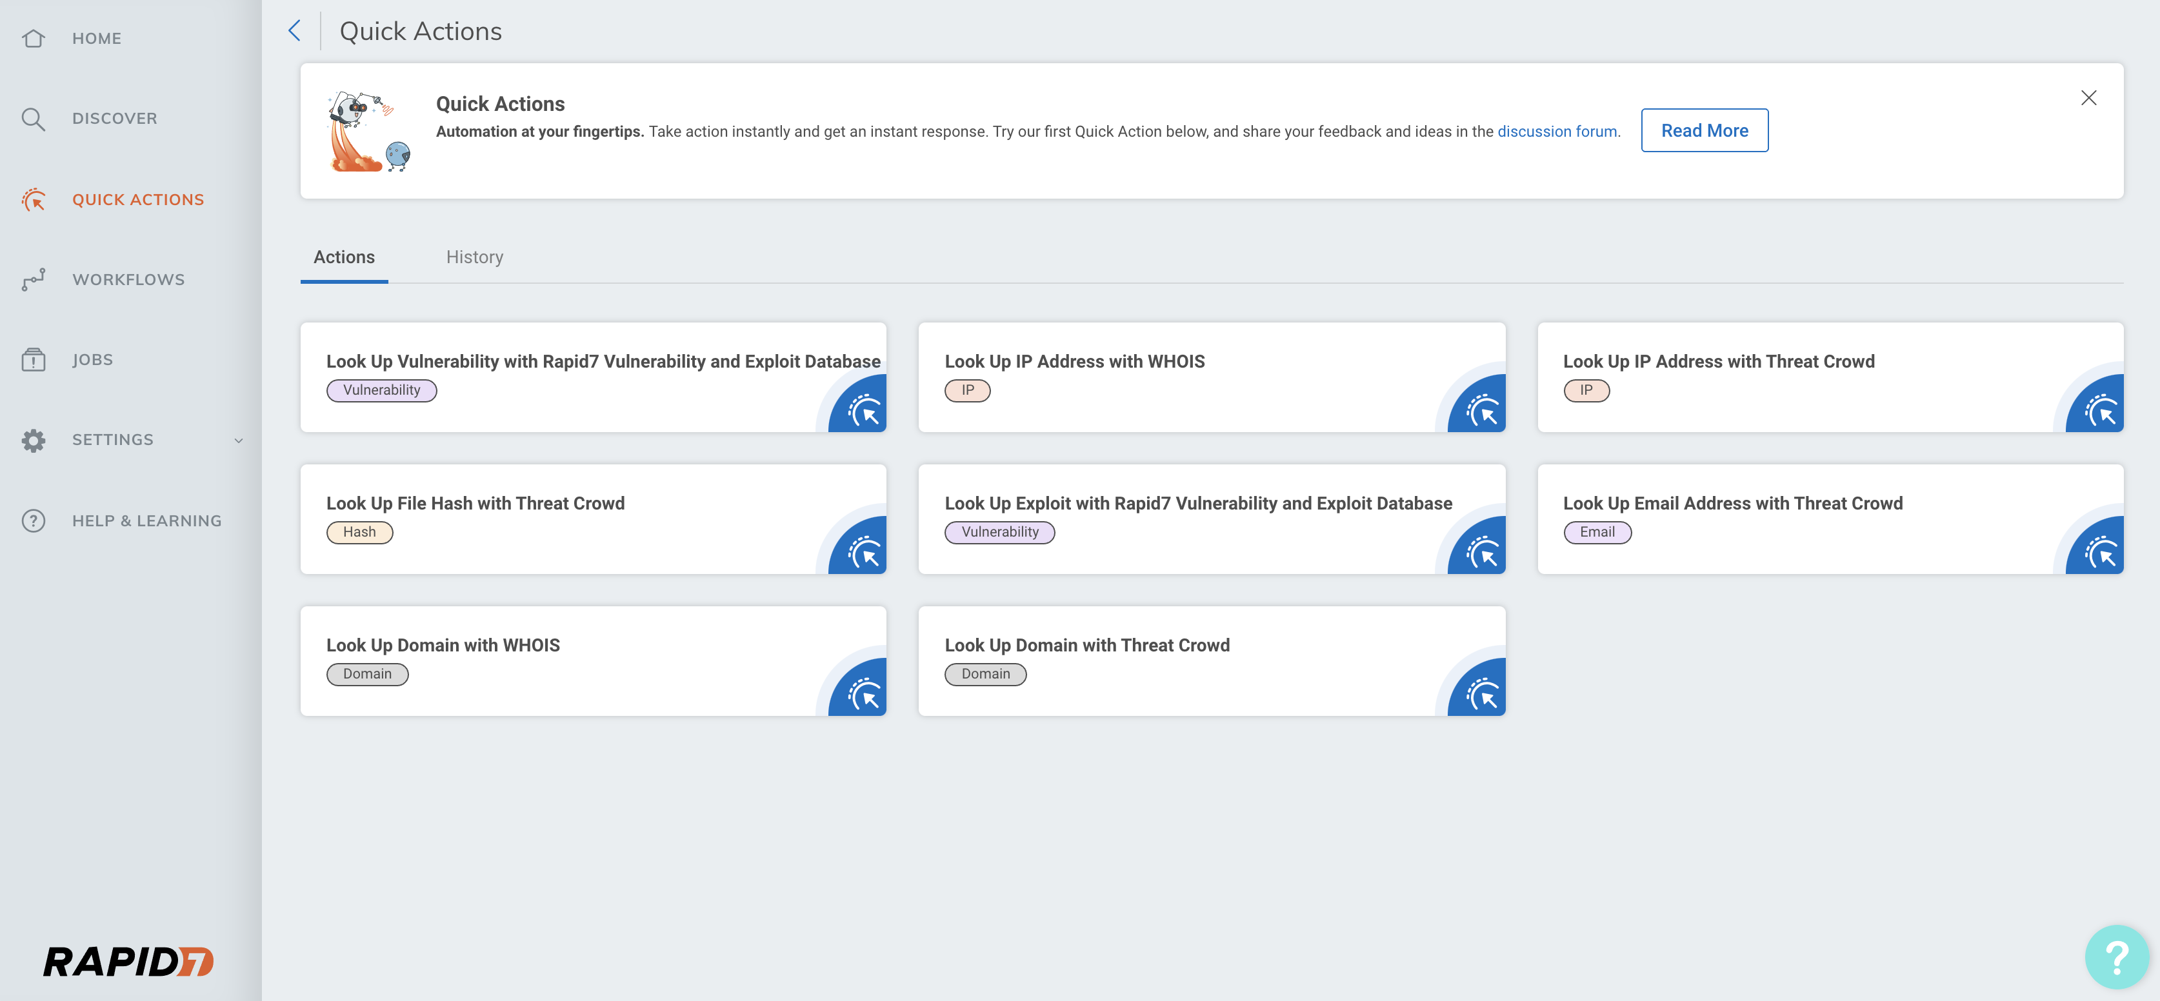
Task: Open Look Up Domain with WHOIS card
Action: (443, 645)
